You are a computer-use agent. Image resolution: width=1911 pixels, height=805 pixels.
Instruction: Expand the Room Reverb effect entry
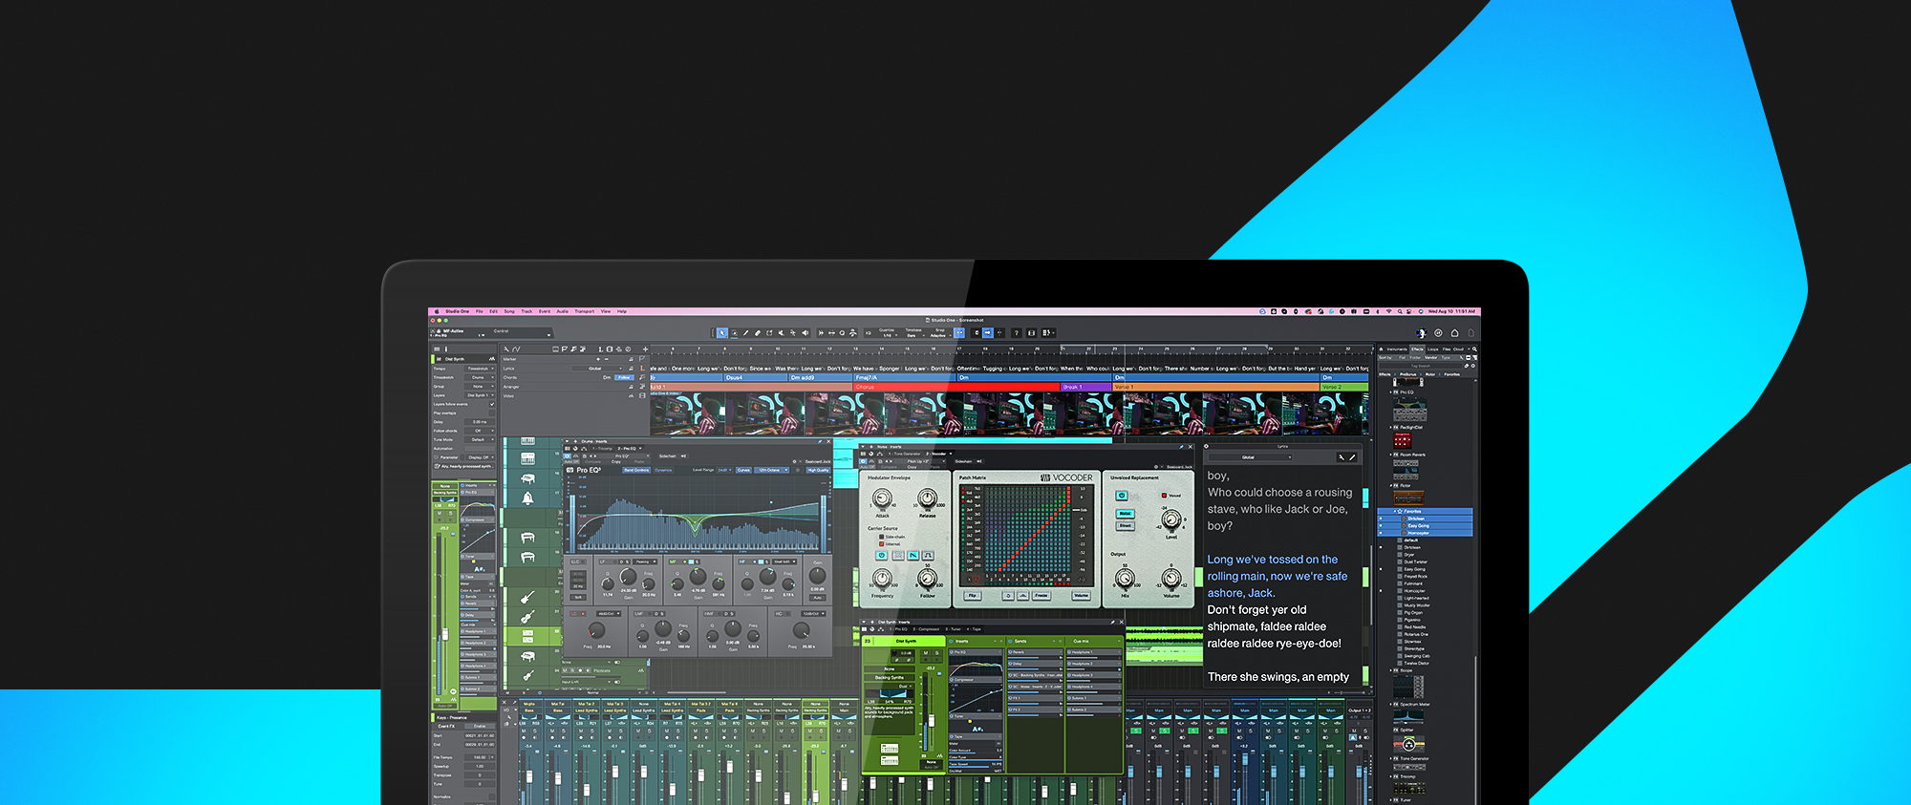[x=1391, y=455]
